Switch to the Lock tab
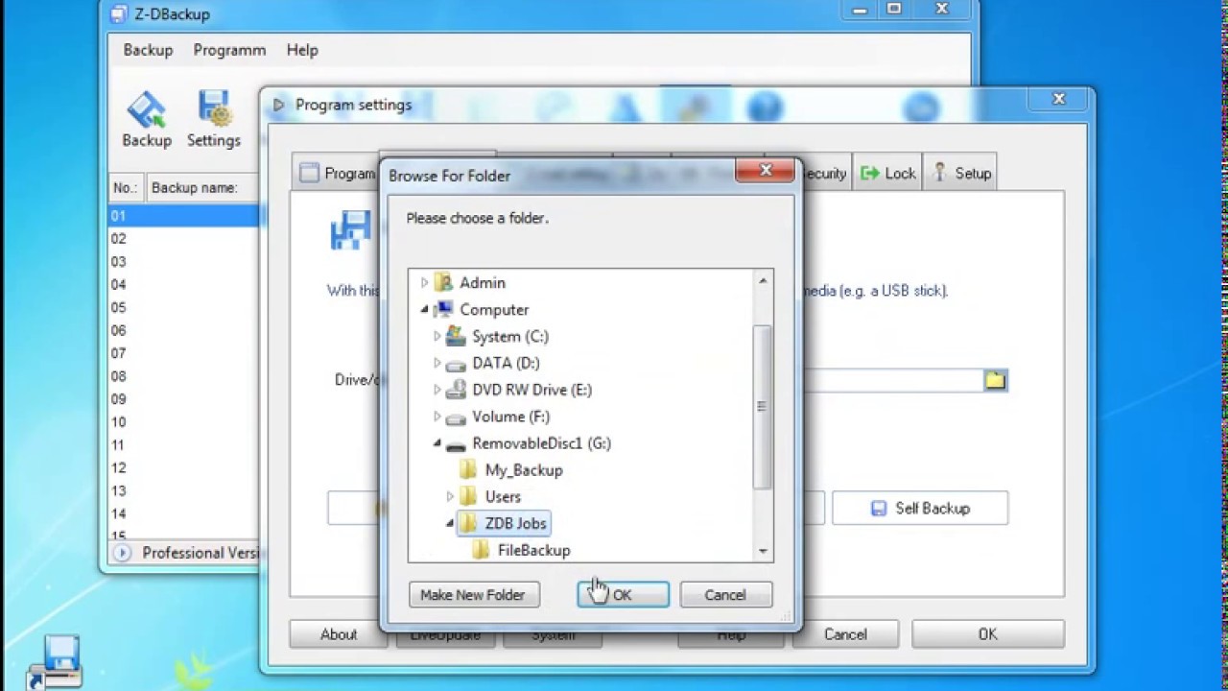The width and height of the screenshot is (1228, 691). (x=887, y=173)
